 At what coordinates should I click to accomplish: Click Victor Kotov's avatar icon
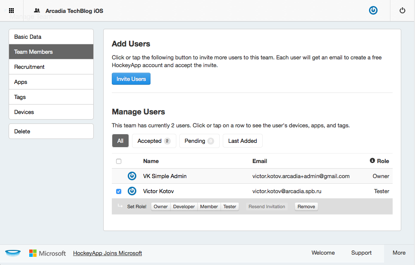point(132,191)
